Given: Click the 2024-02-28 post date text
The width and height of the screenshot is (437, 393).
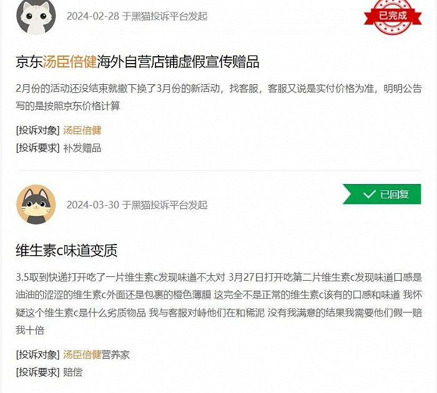Looking at the screenshot, I should pyautogui.click(x=93, y=16).
